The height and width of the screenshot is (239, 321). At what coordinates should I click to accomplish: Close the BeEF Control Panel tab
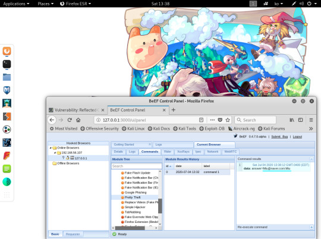pos(164,110)
